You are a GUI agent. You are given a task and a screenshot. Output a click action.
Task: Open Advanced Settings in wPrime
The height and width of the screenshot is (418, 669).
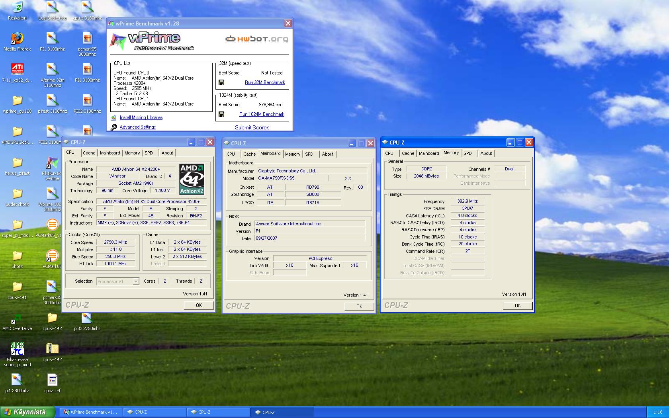tap(138, 127)
